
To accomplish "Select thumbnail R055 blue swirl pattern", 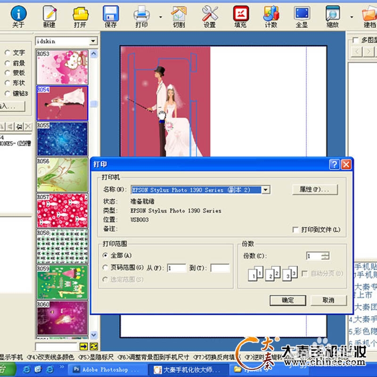I will tap(62, 139).
